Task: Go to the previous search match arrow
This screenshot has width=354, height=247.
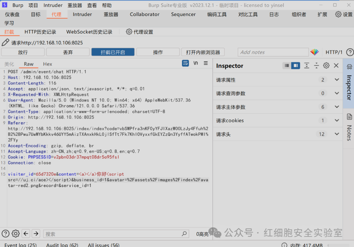Action: tap(26, 234)
